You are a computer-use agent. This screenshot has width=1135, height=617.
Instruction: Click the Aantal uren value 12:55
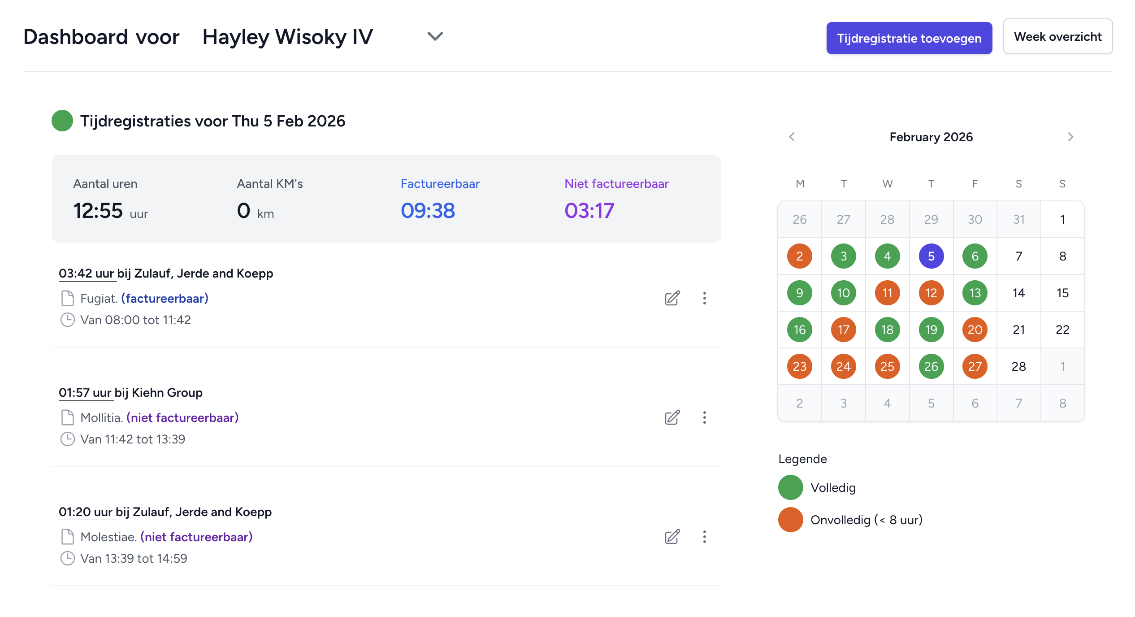point(98,210)
